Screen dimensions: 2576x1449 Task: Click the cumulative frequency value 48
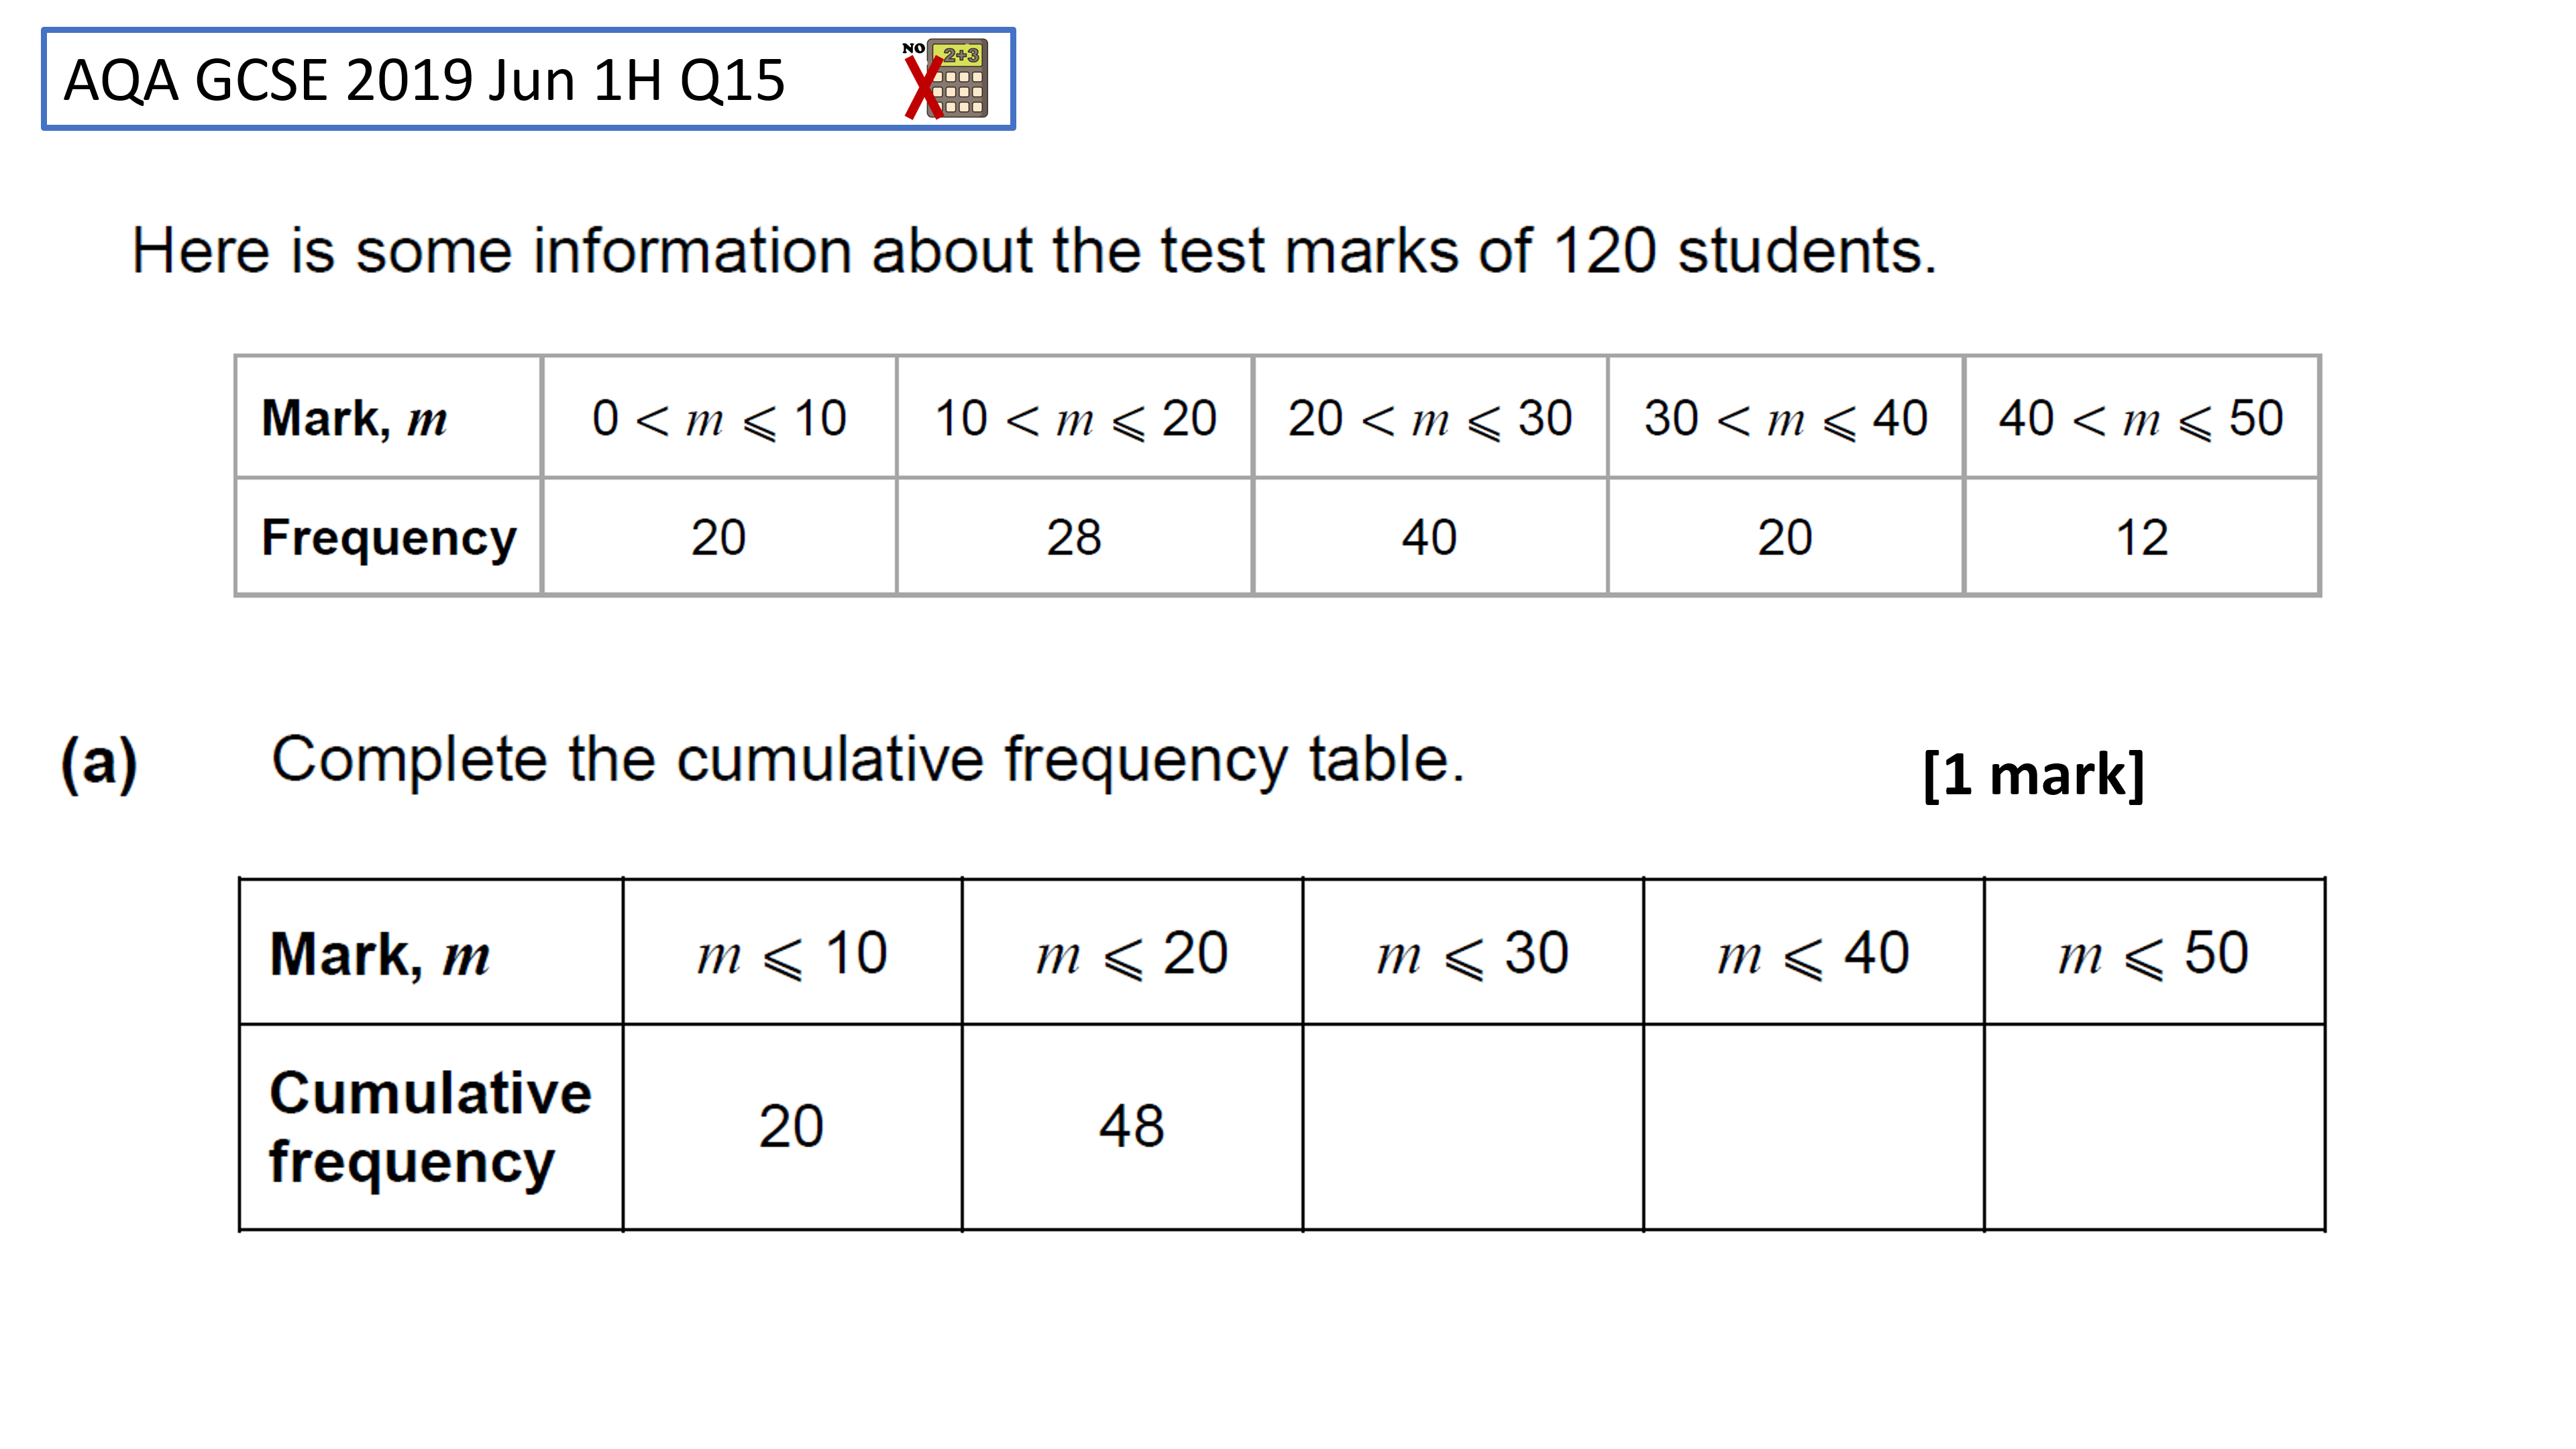[x=1131, y=1127]
